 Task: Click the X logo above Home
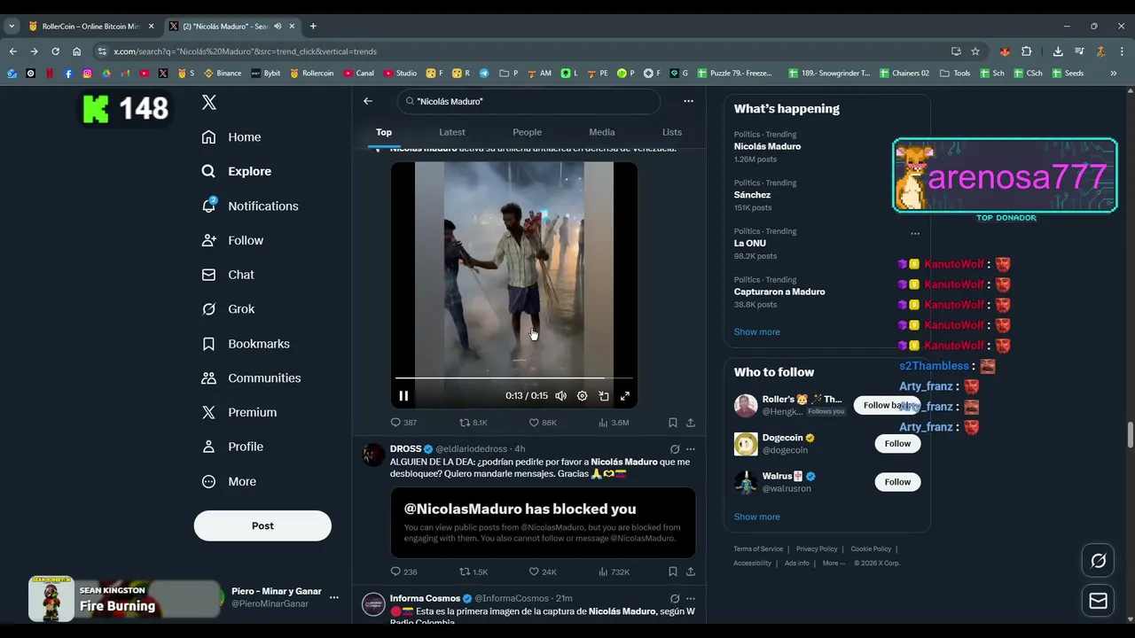[x=209, y=102]
